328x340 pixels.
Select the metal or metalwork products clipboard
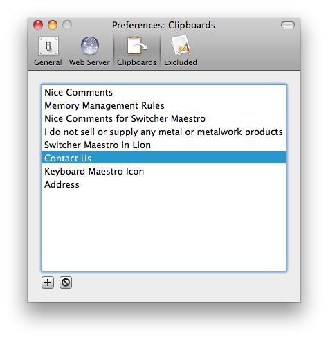coord(164,132)
